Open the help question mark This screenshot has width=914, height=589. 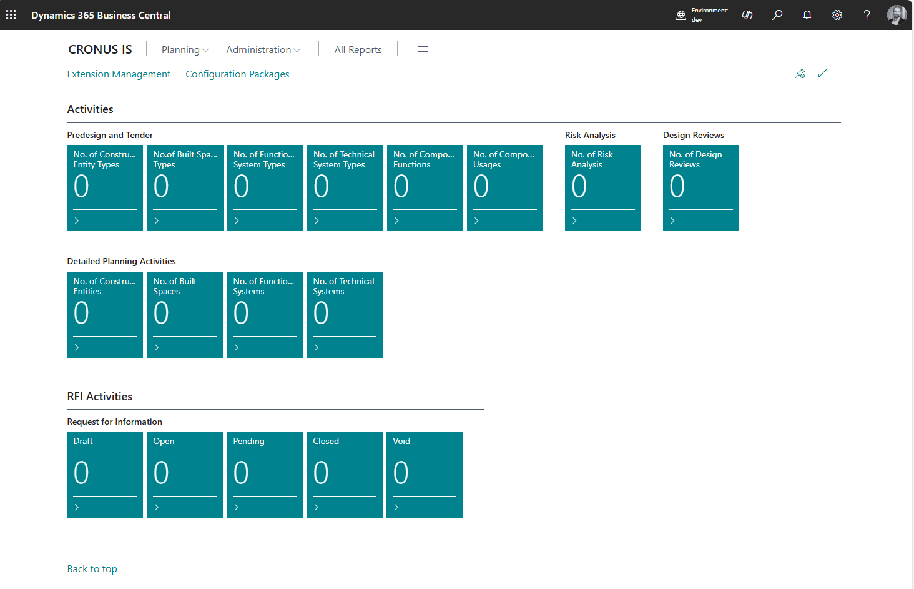pyautogui.click(x=867, y=15)
